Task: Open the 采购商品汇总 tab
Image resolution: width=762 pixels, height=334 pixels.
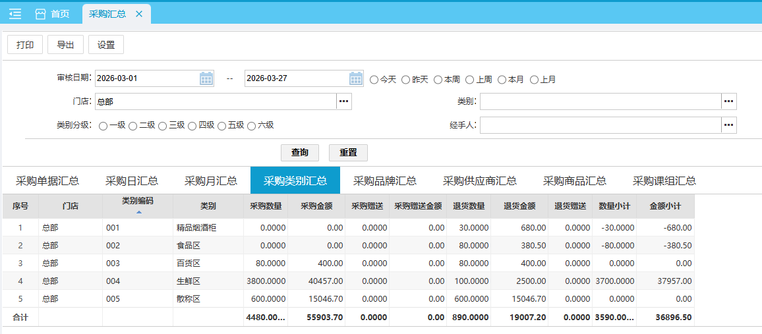Action: tap(574, 181)
